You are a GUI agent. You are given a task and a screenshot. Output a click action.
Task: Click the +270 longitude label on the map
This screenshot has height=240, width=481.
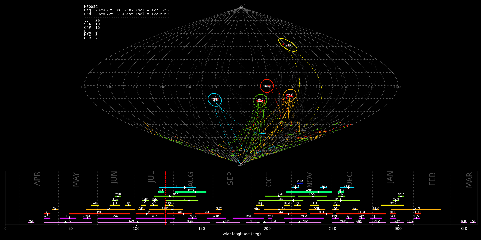[x=319, y=87]
